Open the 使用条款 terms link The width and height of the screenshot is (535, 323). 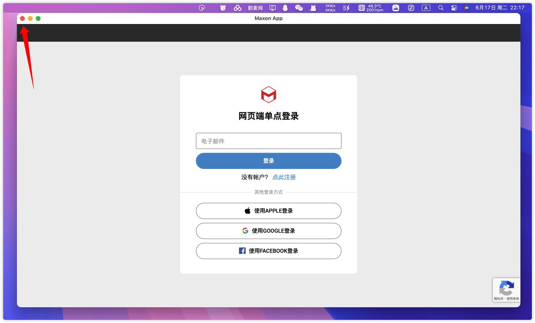coord(513,299)
